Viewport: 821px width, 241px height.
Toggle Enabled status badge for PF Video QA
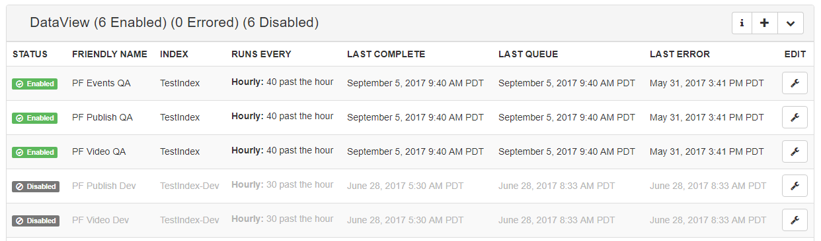tap(34, 152)
